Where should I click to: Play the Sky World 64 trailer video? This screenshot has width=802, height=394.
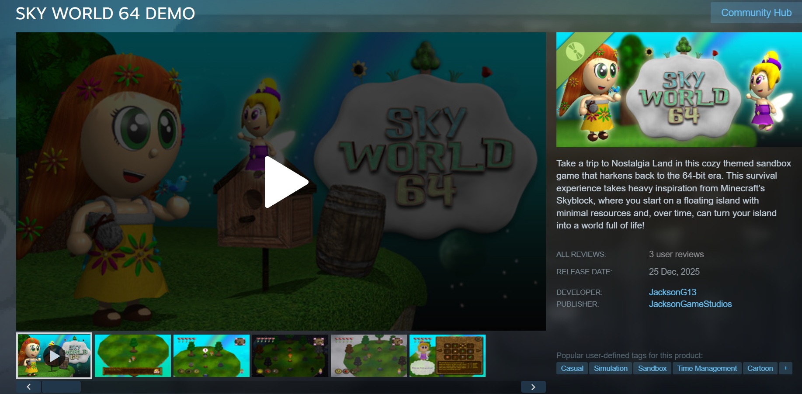click(x=286, y=182)
